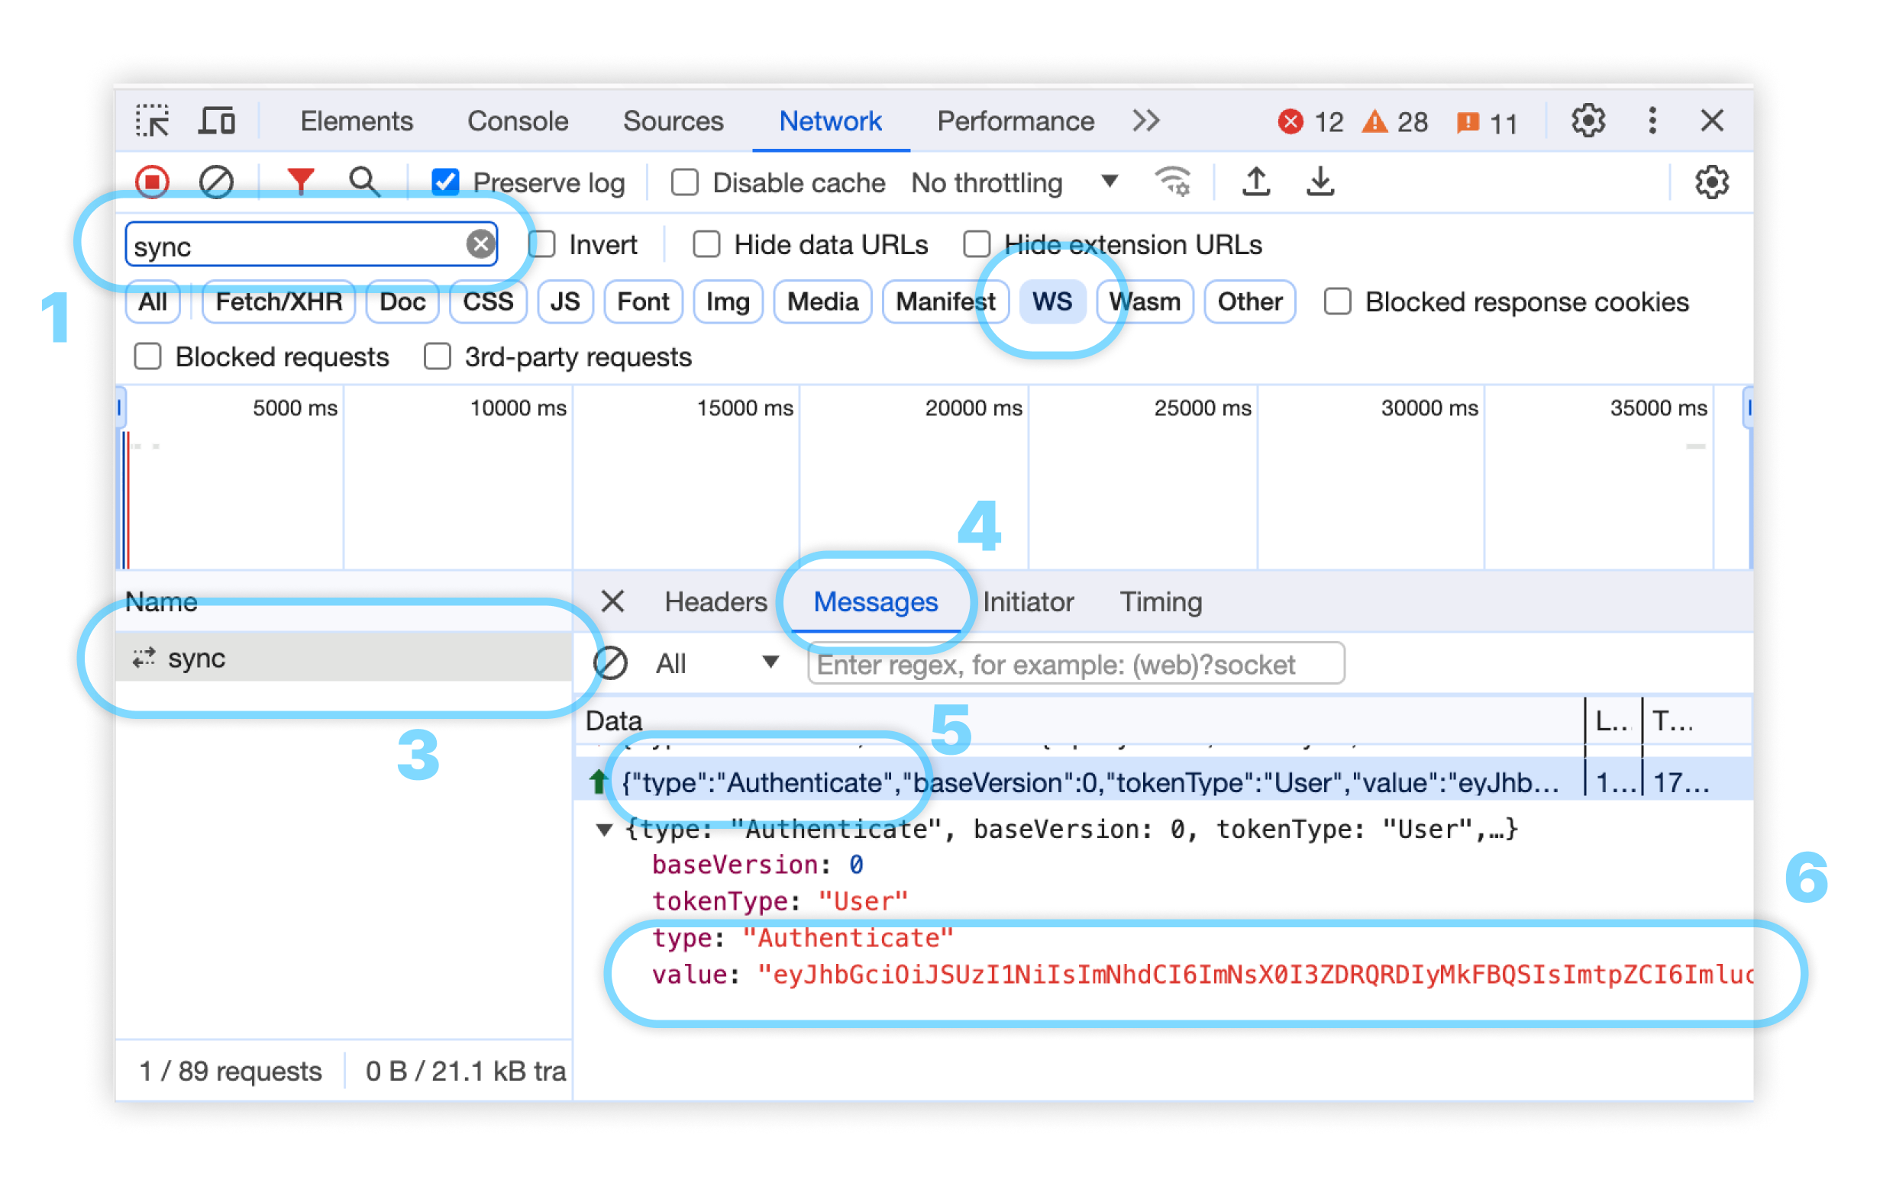The width and height of the screenshot is (1880, 1186).
Task: Activate the inspect element picker icon
Action: click(152, 121)
